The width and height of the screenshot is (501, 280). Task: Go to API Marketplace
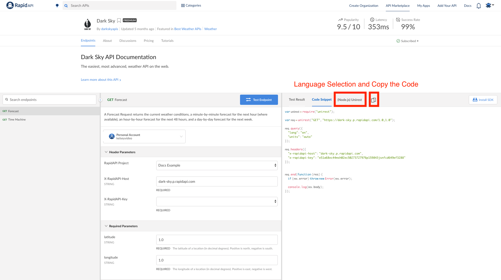398,6
